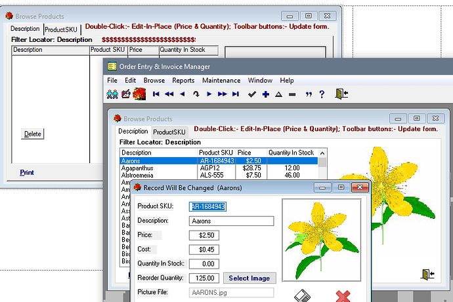The height and width of the screenshot is (302, 453).
Task: Click the flower image preview in record form
Action: point(322,240)
